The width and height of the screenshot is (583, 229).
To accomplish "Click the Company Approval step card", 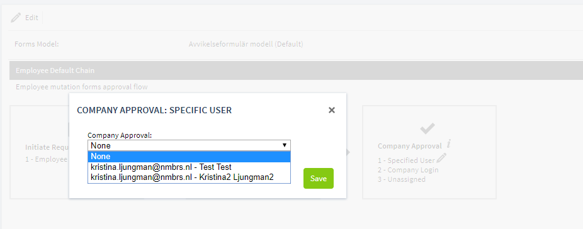I will pos(429,152).
